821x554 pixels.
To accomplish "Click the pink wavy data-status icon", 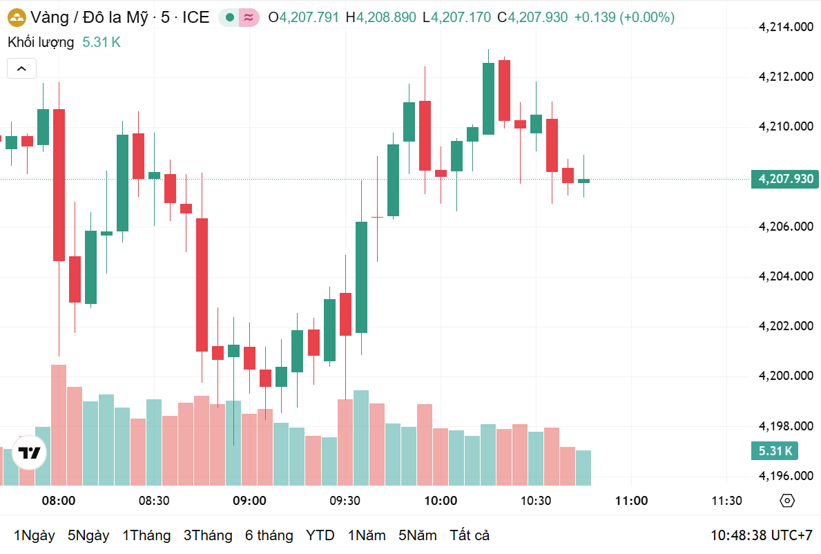I will click(x=249, y=17).
